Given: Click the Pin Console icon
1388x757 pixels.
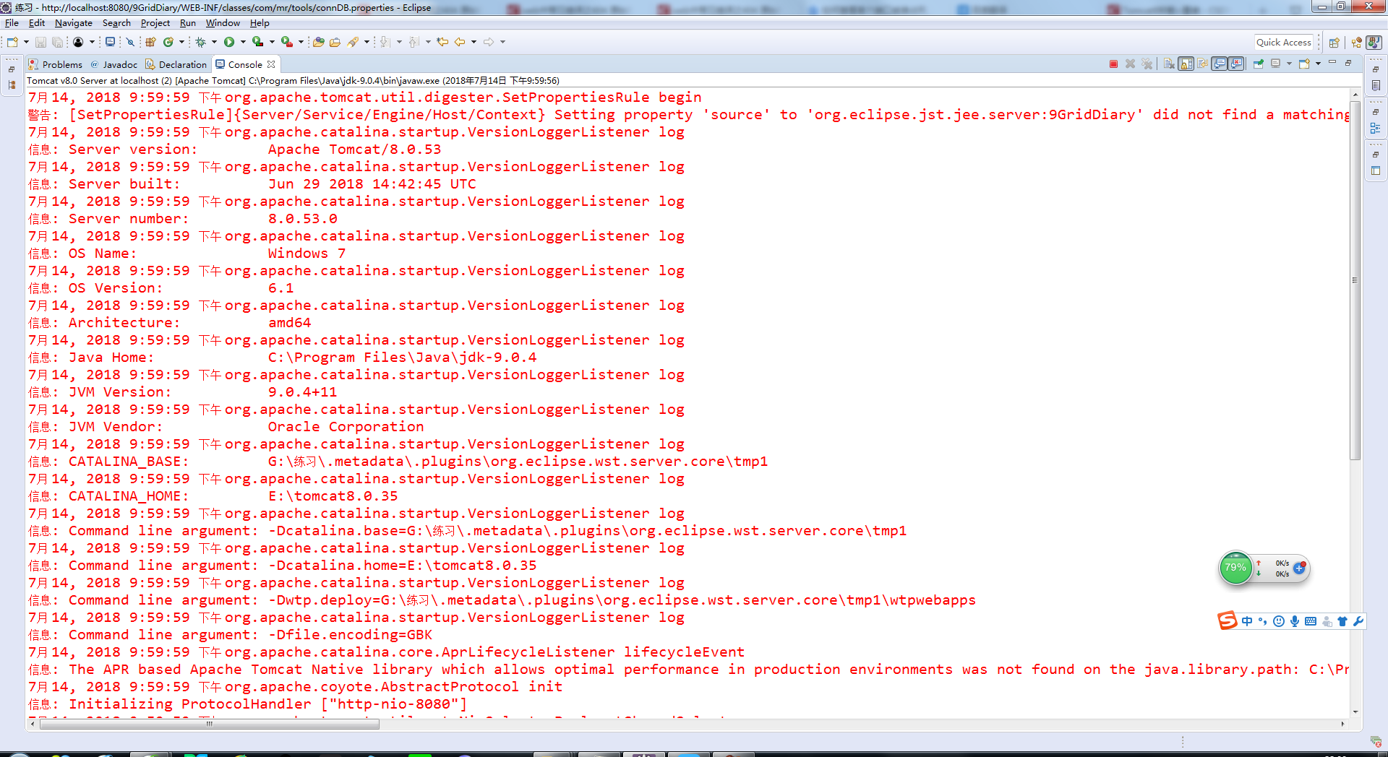Looking at the screenshot, I should pos(1259,64).
